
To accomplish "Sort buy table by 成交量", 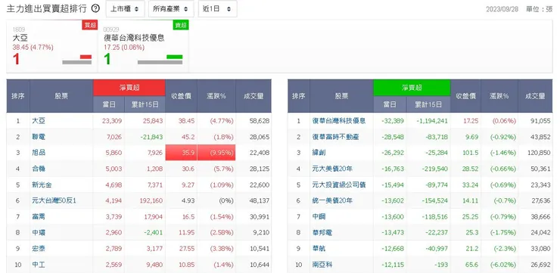I will click(254, 96).
